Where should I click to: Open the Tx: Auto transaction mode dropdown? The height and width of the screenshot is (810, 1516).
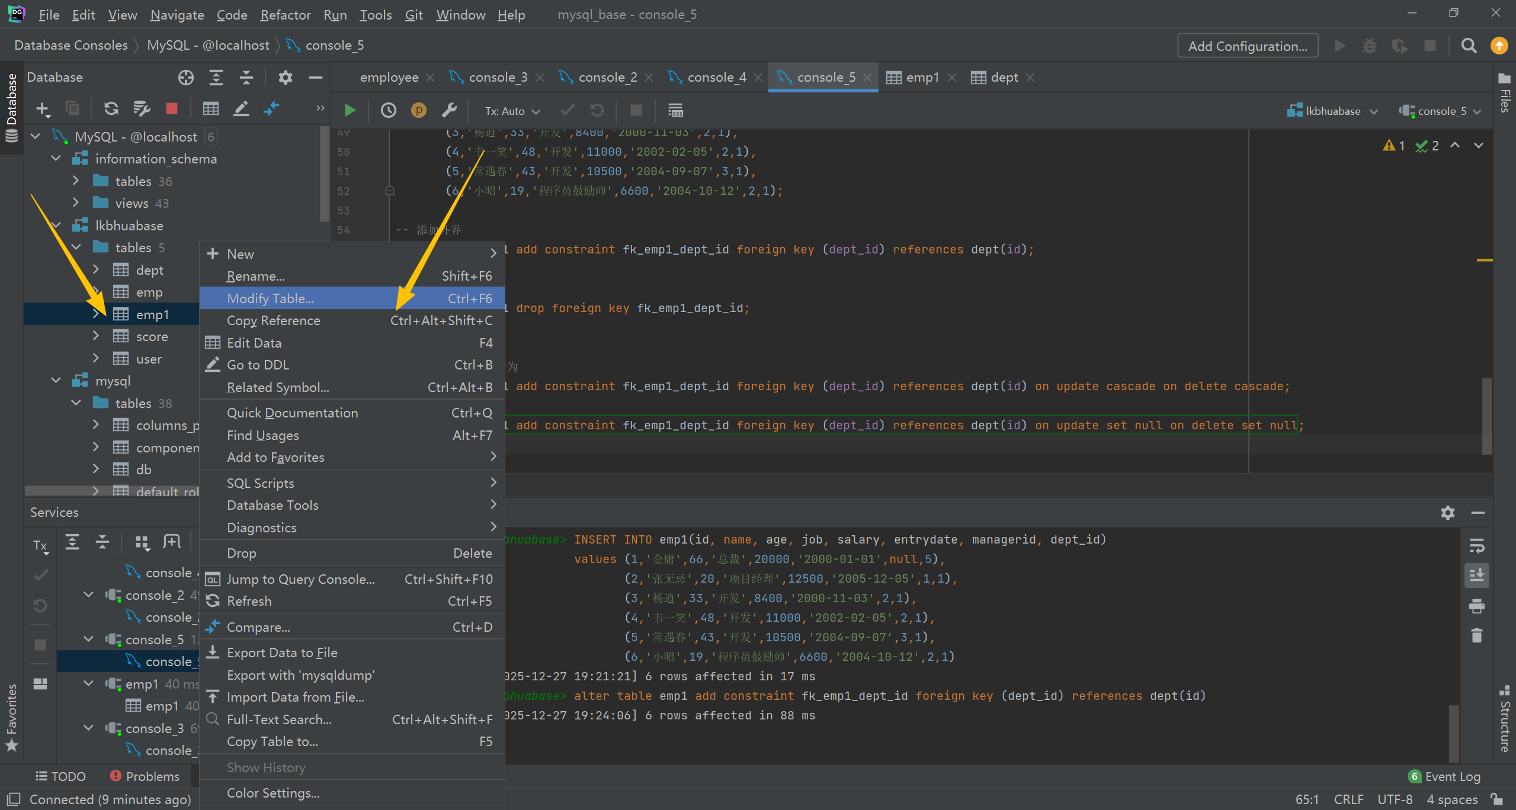(512, 111)
